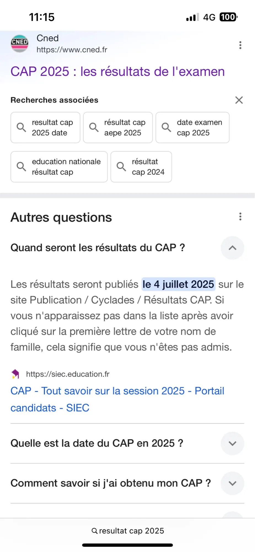The image size is (255, 552).
Task: Search for education nationale résultat cap
Action: click(59, 167)
